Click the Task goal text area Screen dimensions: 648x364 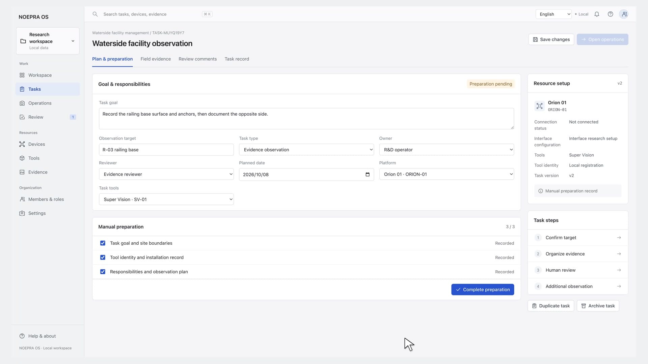306,119
